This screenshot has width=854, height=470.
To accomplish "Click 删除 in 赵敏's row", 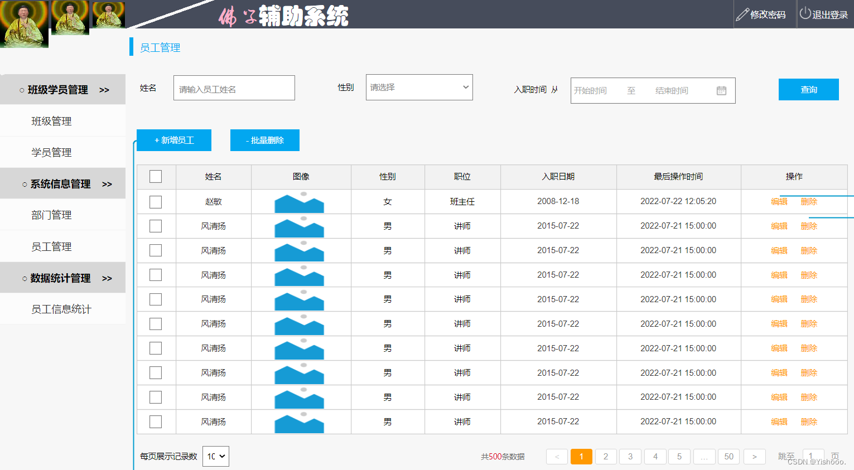I will click(x=809, y=201).
